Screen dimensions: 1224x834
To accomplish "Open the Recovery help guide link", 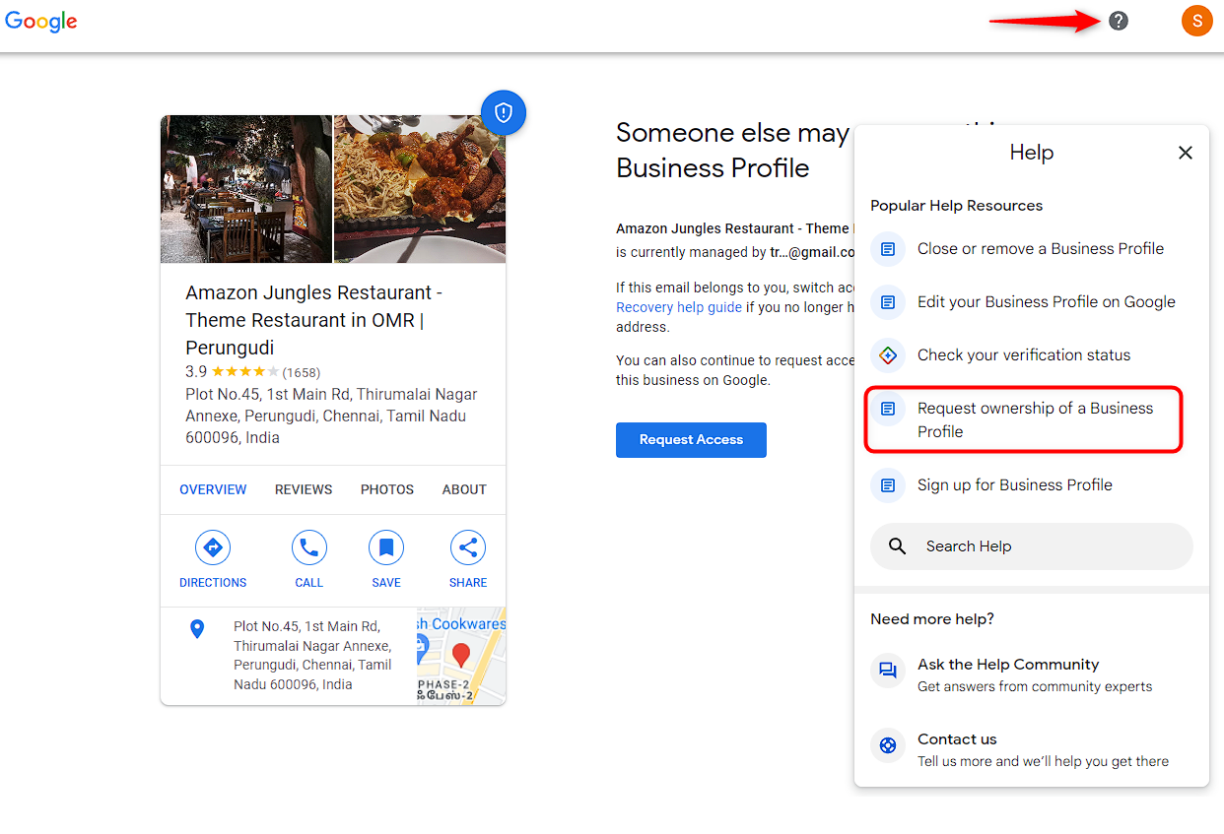I will point(678,306).
